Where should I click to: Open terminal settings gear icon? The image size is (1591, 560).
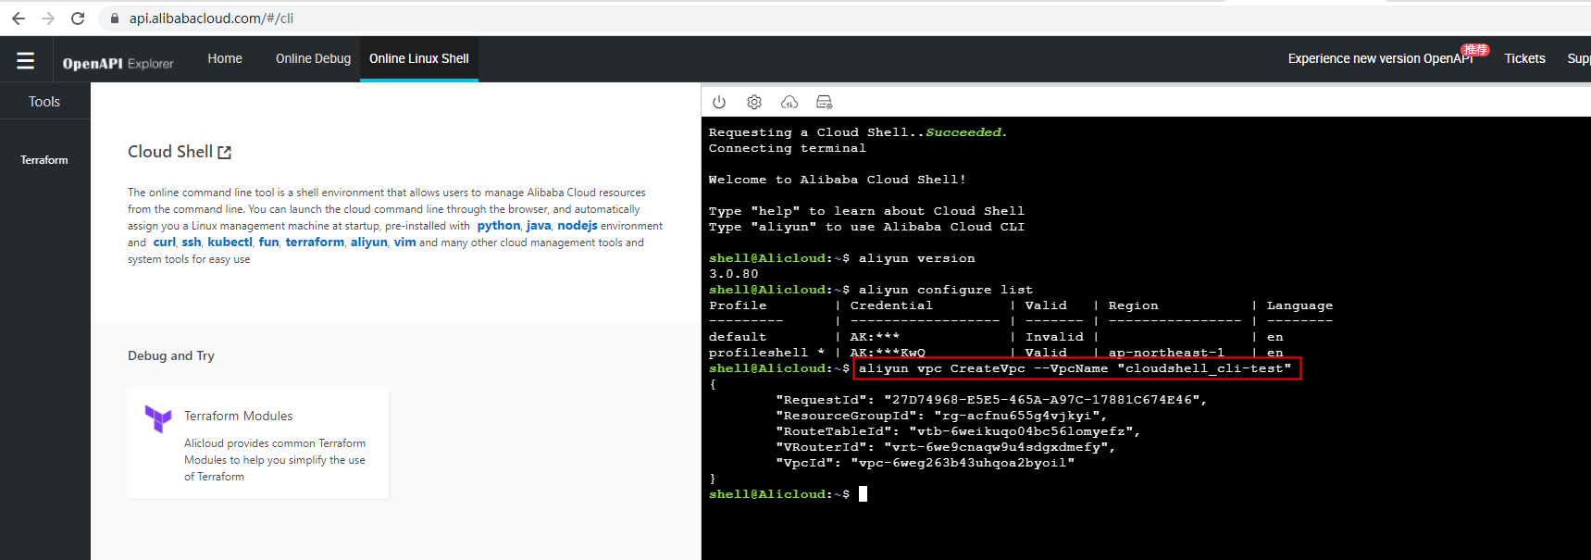click(x=754, y=102)
